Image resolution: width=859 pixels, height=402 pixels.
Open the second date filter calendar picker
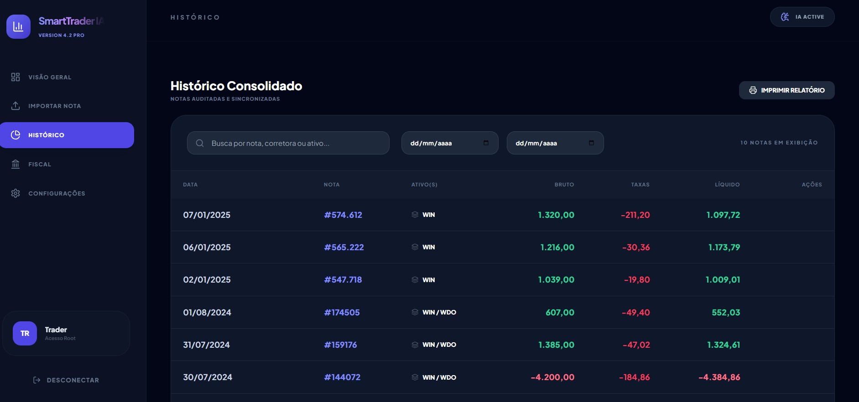591,143
